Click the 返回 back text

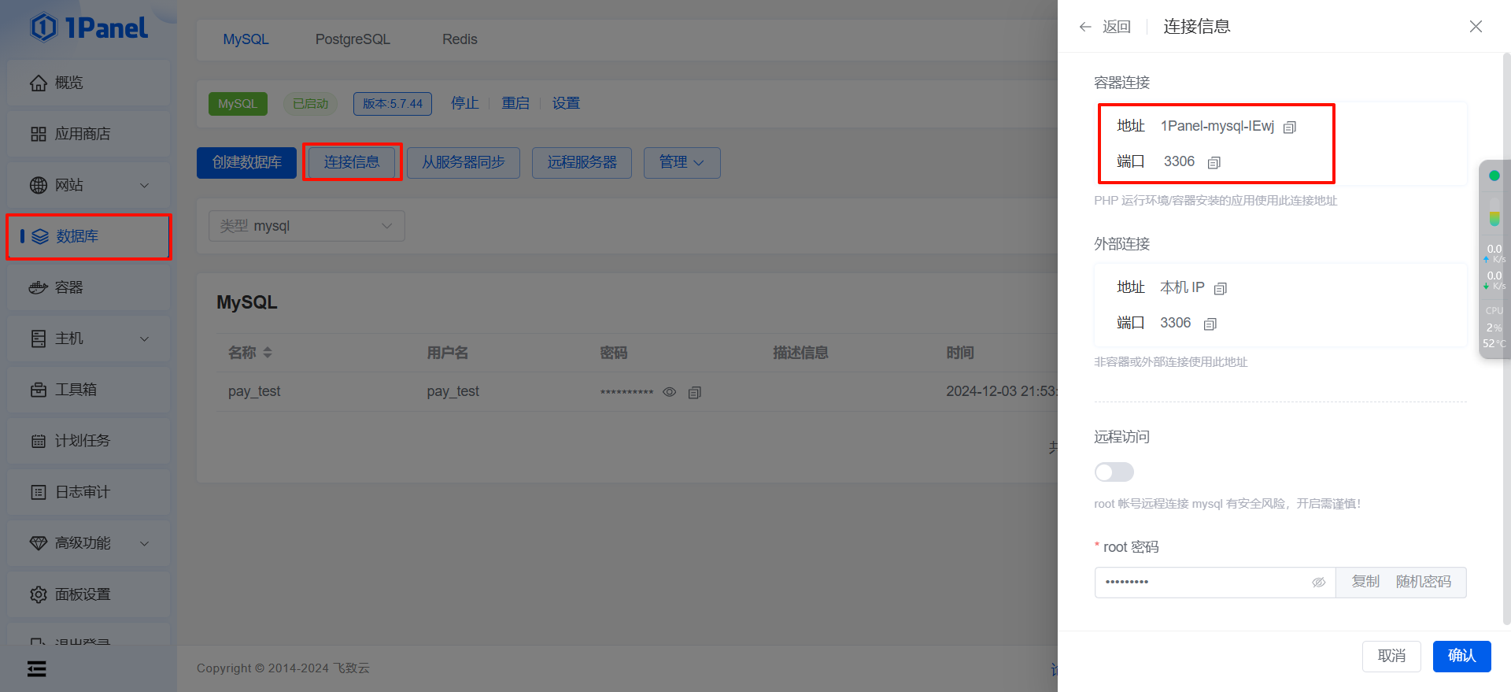1116,27
